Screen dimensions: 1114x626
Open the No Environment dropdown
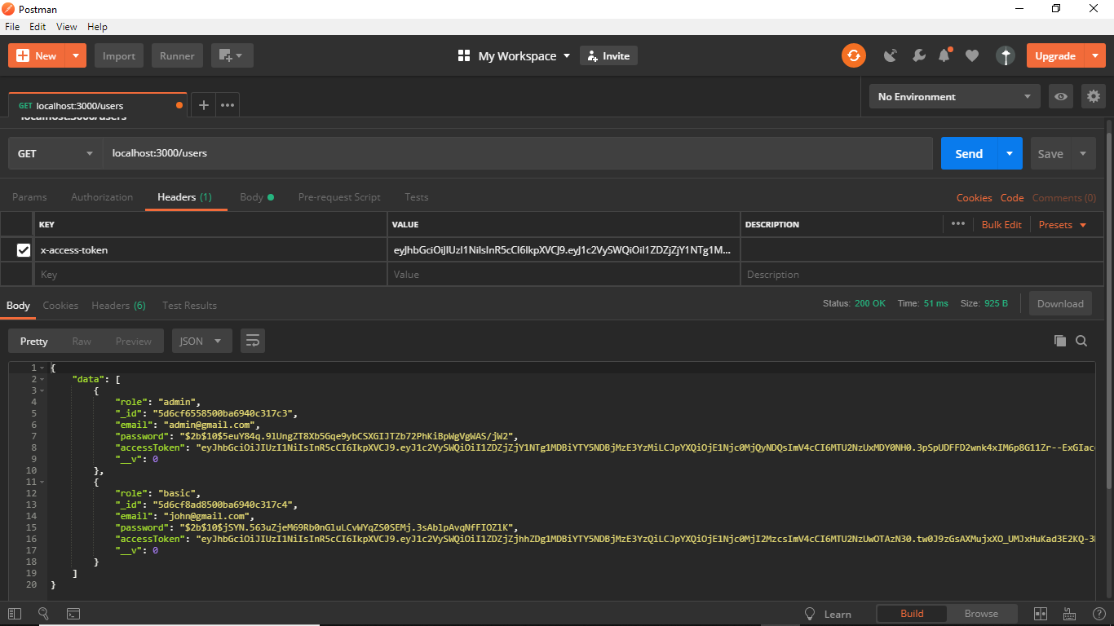point(954,96)
